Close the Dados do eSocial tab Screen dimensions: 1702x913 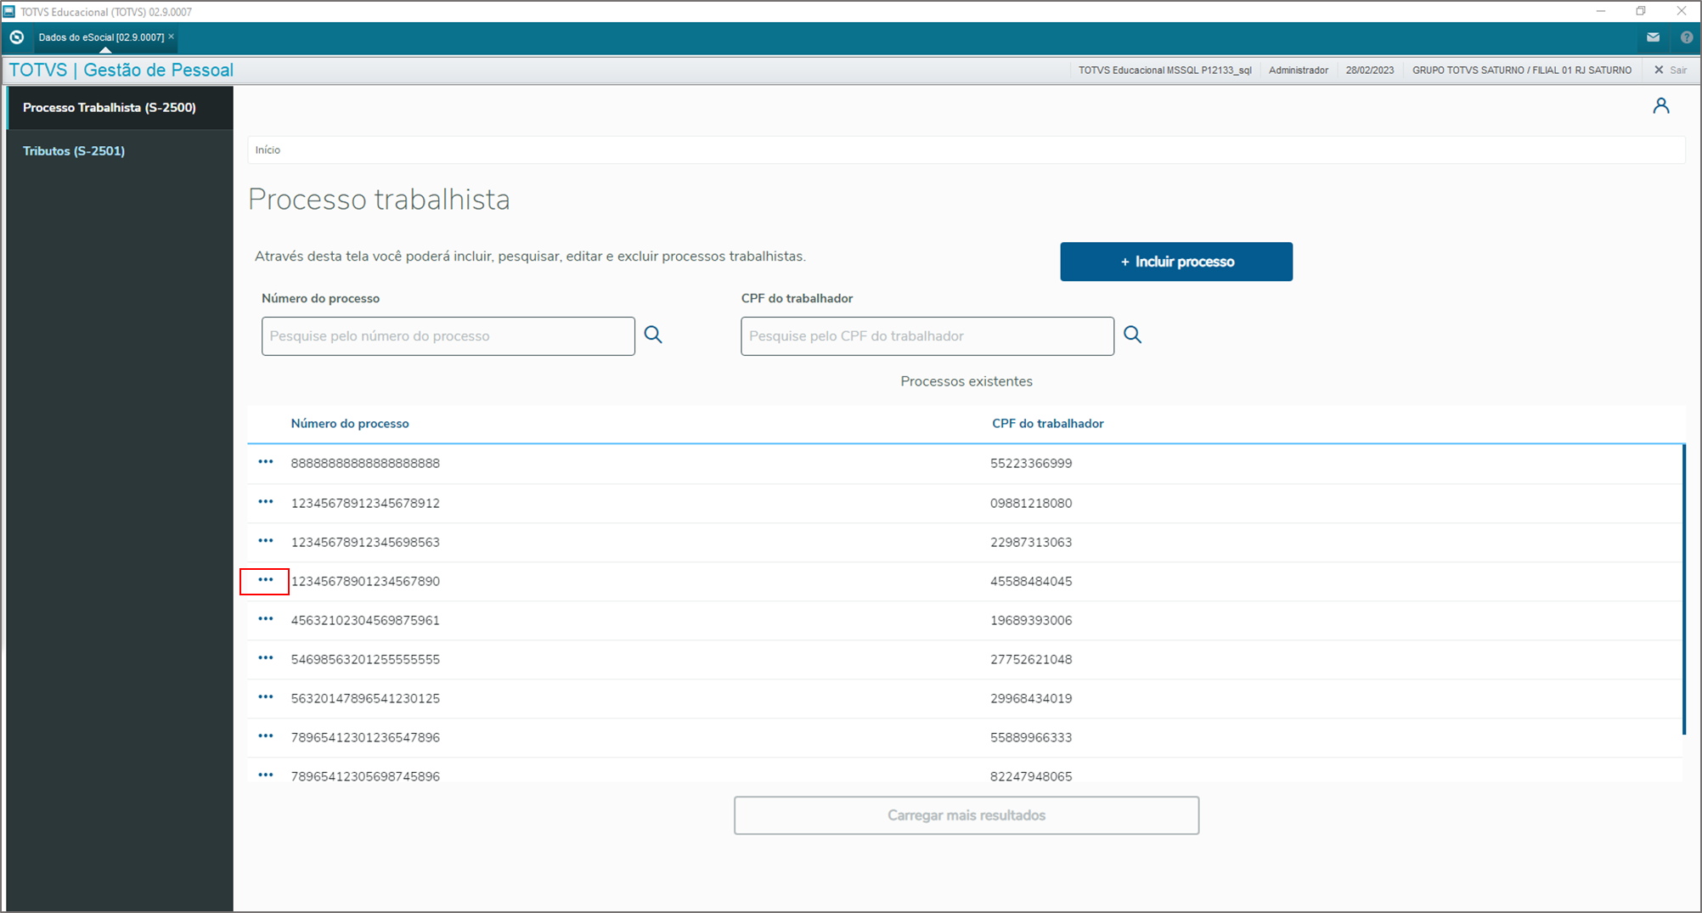pos(172,37)
